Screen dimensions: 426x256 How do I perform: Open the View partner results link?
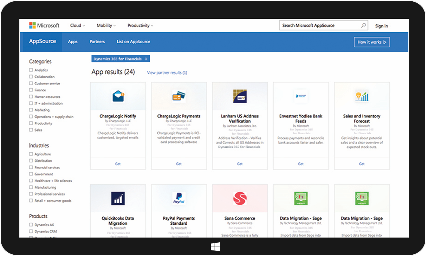[167, 73]
